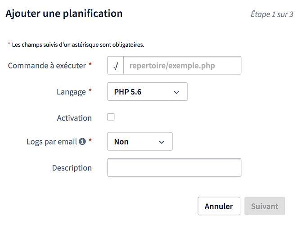
Task: Click the red asterisk after 'Commande à exécuter'
Action: [x=90, y=65]
